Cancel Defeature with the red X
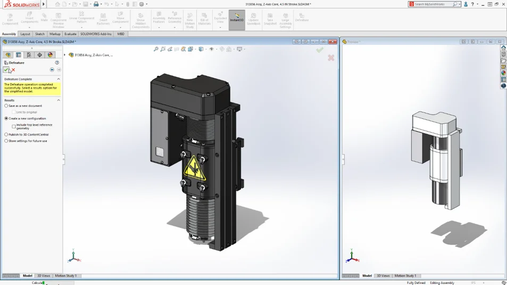Screen dimensions: 507x285 coord(13,70)
